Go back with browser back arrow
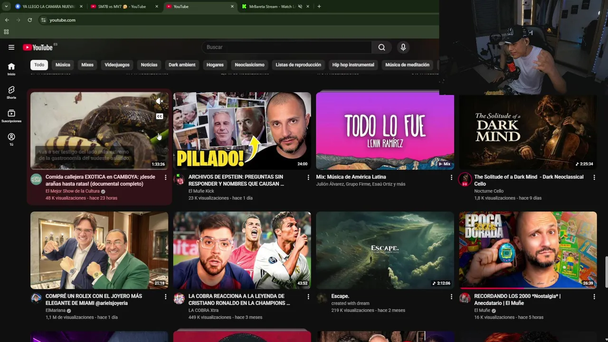608x342 pixels. (x=7, y=20)
